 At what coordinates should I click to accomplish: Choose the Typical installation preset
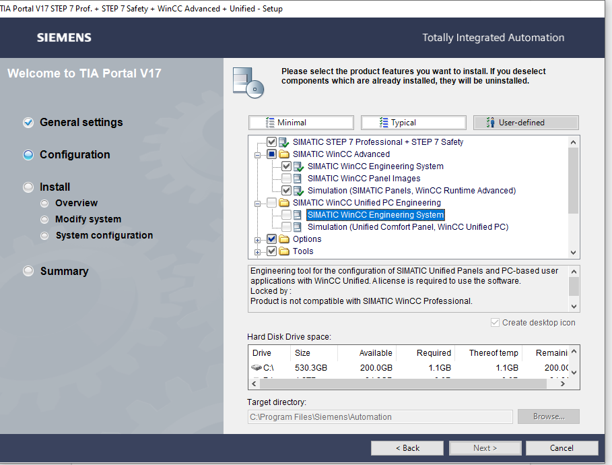click(413, 123)
